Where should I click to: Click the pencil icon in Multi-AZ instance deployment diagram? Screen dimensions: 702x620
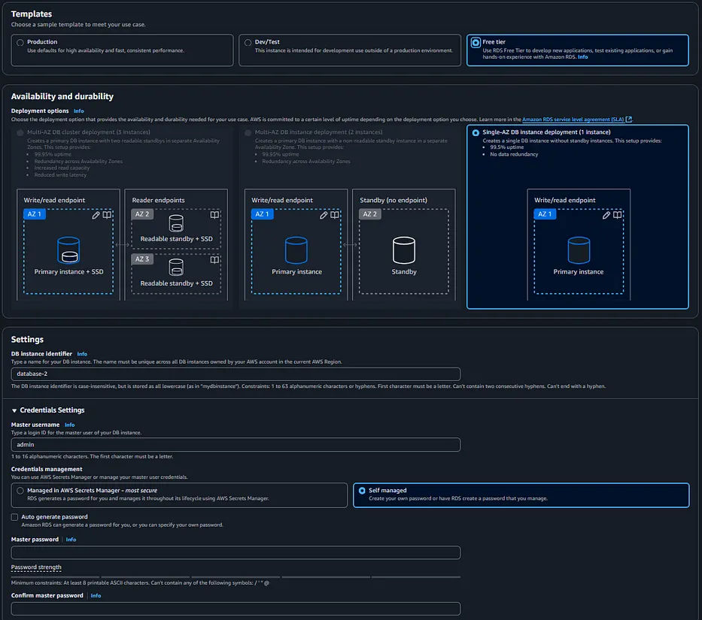(322, 214)
